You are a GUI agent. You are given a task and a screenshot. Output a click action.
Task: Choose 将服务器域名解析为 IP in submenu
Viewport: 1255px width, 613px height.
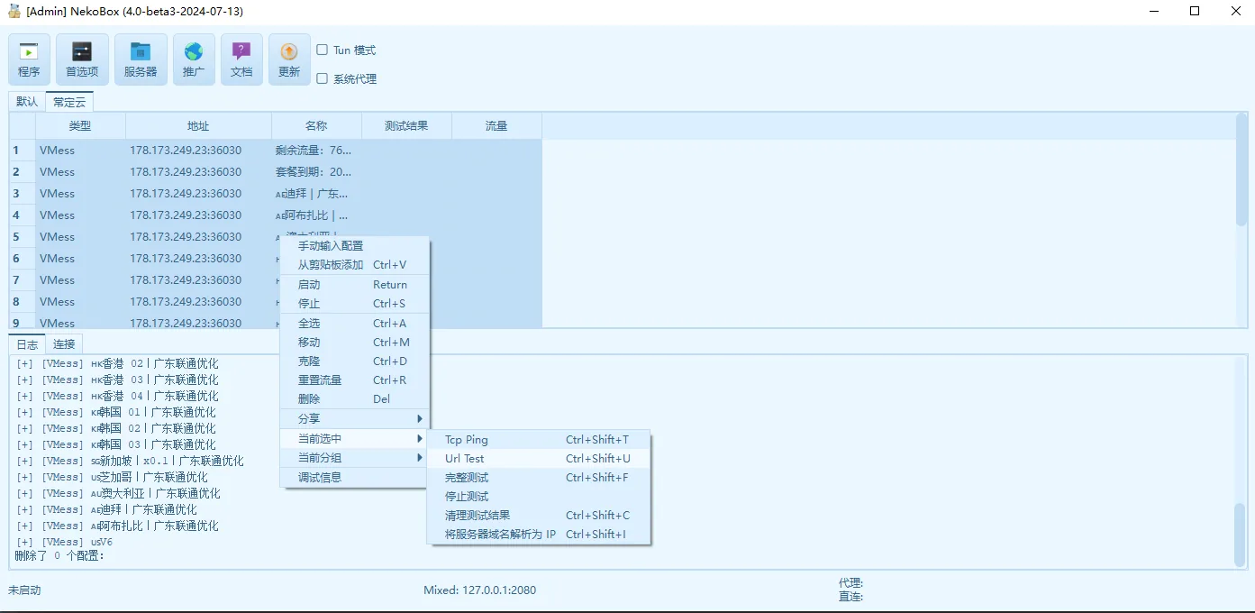pyautogui.click(x=538, y=535)
